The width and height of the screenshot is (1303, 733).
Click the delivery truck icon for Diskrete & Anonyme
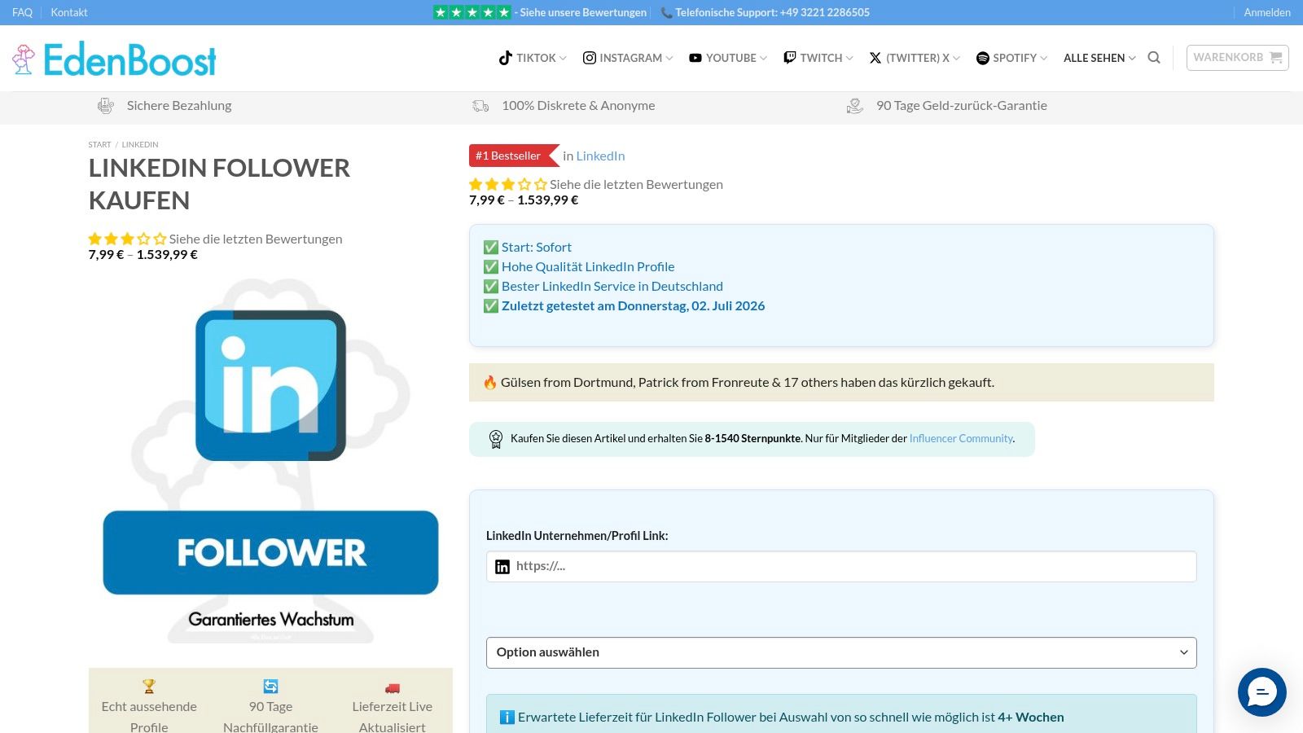480,106
